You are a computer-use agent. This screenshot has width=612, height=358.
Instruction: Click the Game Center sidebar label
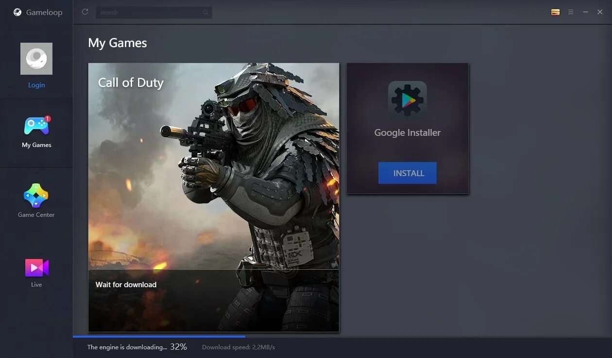click(x=36, y=215)
